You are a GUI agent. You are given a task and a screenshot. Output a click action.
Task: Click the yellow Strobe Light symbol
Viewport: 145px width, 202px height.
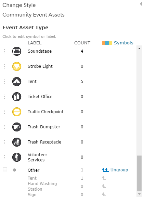tap(17, 66)
